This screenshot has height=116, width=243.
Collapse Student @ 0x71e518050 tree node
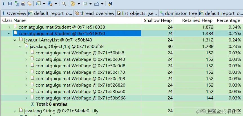pos(9,34)
